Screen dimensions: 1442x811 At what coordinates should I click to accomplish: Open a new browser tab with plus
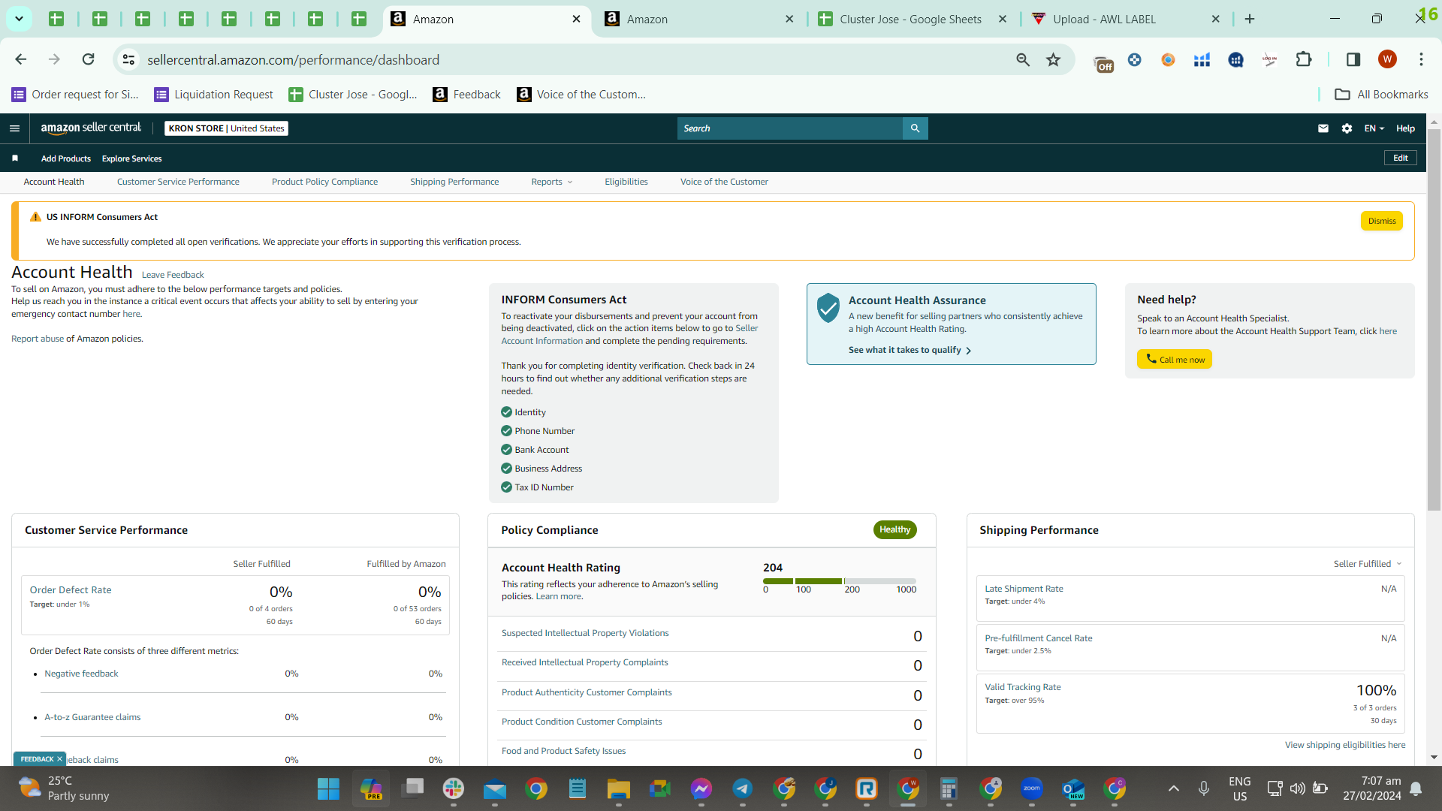tap(1250, 19)
